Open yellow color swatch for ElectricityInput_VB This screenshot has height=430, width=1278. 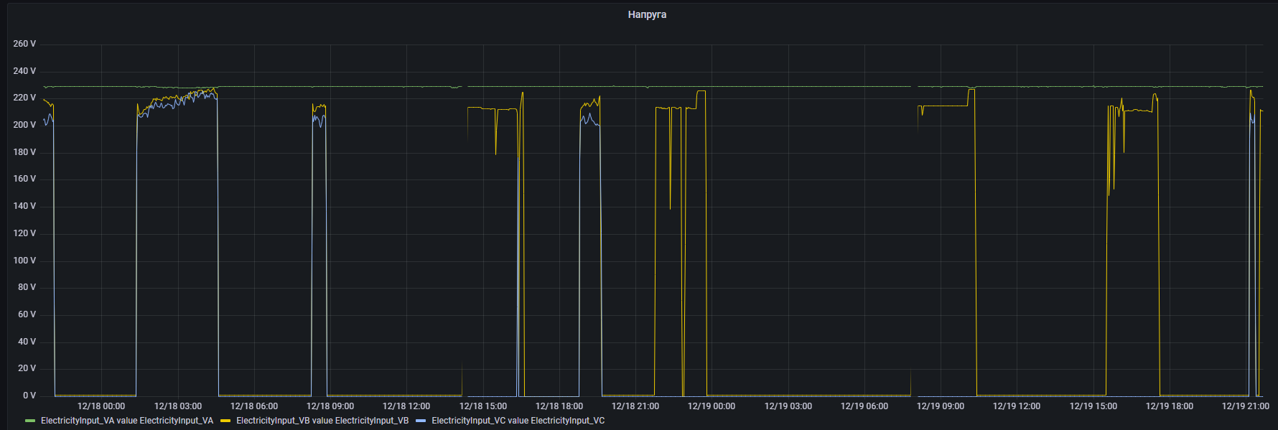click(225, 421)
